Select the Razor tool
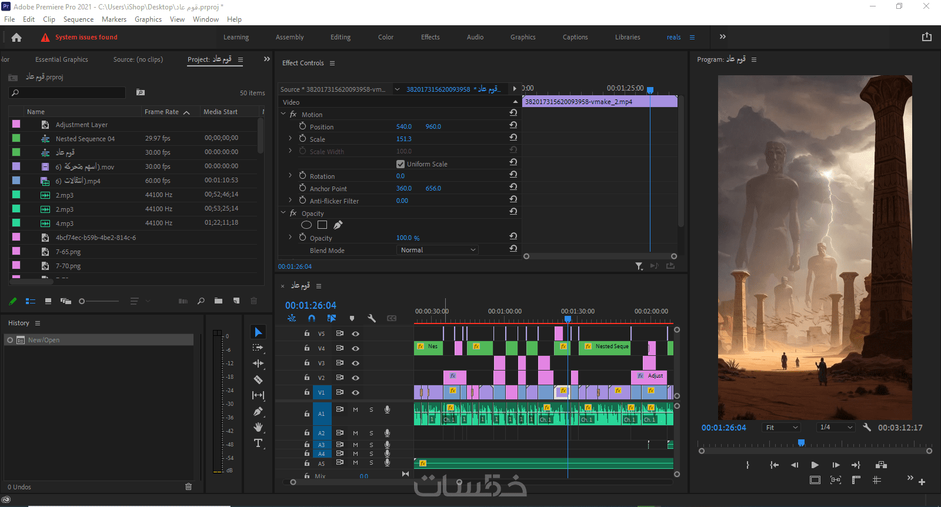Image resolution: width=941 pixels, height=507 pixels. 258,379
